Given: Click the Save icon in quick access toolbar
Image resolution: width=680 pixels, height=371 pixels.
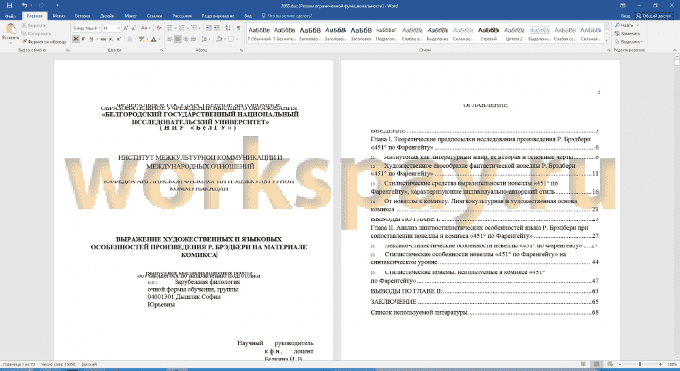Looking at the screenshot, I should (9, 5).
